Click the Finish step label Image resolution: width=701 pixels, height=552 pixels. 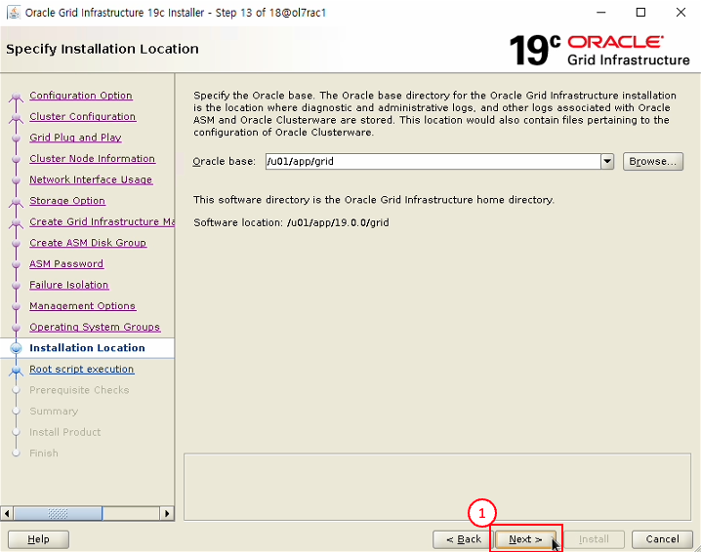pos(44,453)
